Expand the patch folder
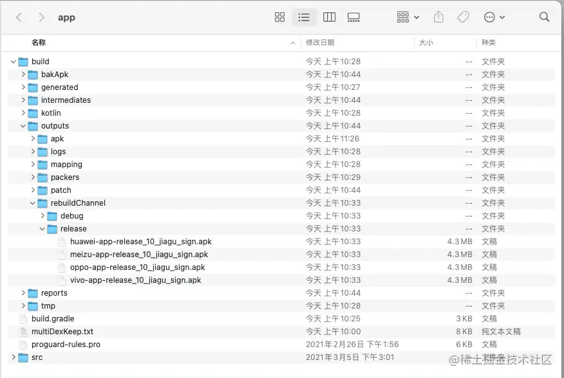This screenshot has height=378, width=564. (x=33, y=190)
